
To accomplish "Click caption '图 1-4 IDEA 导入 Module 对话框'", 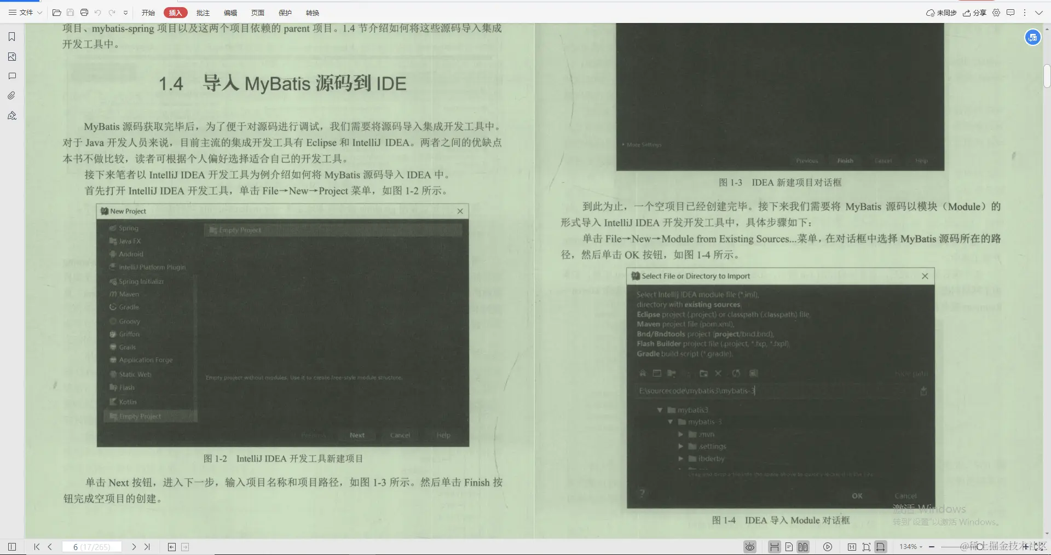I will (x=781, y=521).
